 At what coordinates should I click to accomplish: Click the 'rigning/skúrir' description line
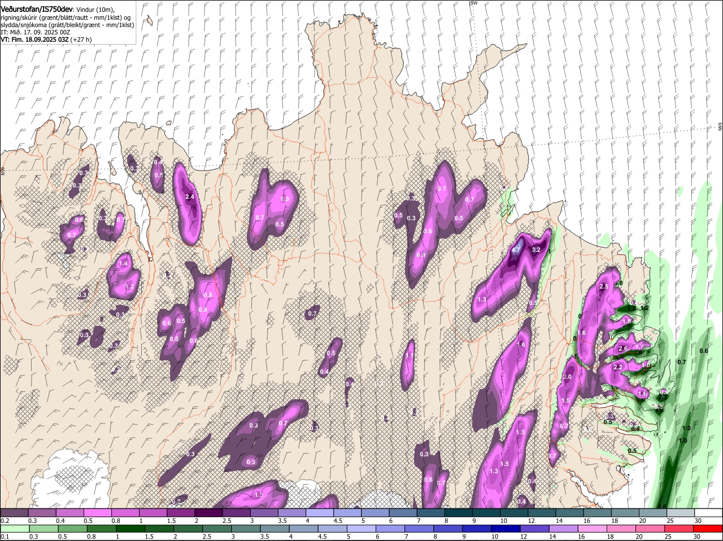(66, 18)
